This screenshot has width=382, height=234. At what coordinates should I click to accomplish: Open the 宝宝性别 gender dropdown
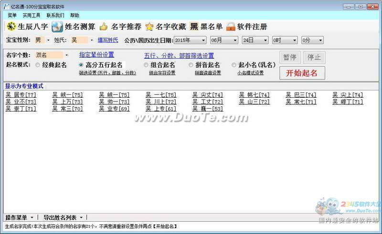[42, 40]
